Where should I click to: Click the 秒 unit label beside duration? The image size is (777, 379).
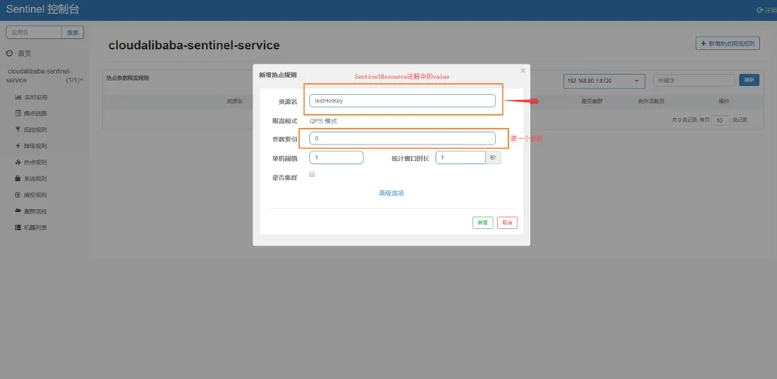(x=493, y=158)
